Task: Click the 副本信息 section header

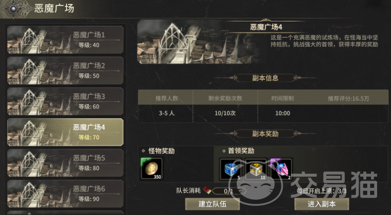Action: [265, 78]
